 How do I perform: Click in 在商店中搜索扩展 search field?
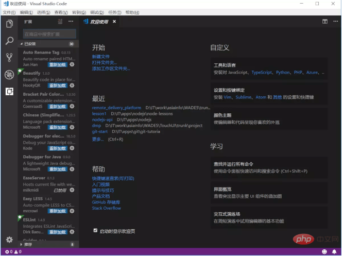(x=49, y=34)
